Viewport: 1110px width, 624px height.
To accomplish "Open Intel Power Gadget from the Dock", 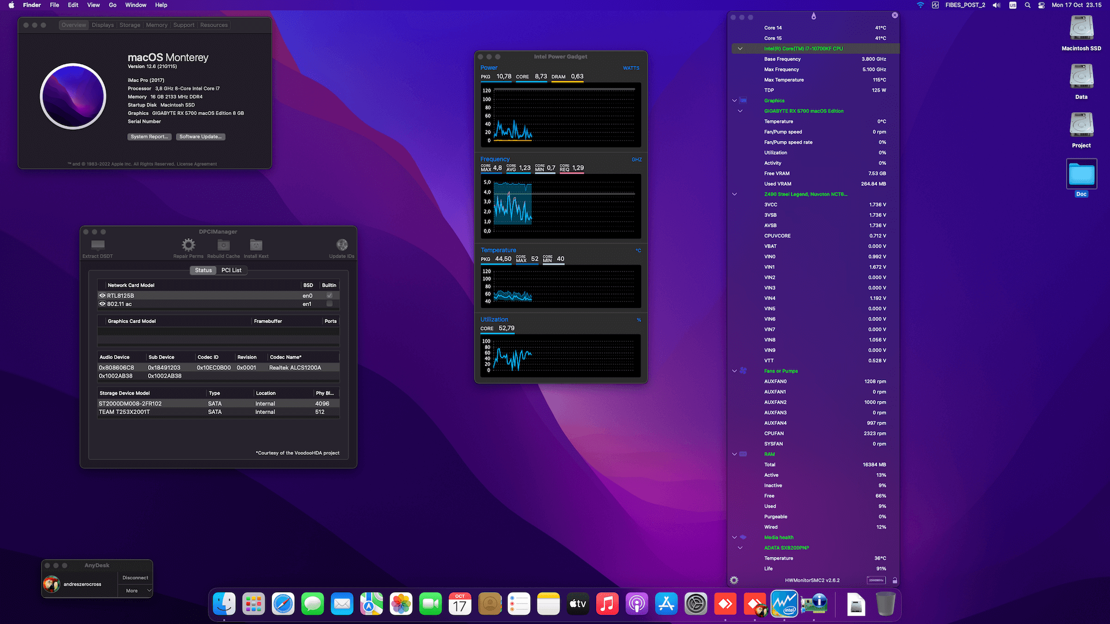I will coord(784,604).
